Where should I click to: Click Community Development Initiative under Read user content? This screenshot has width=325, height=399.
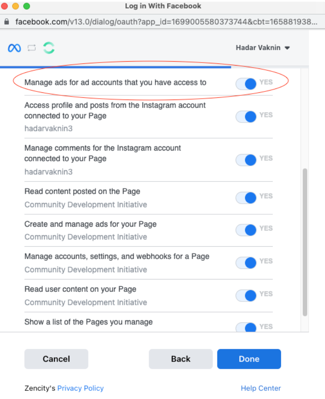point(86,302)
